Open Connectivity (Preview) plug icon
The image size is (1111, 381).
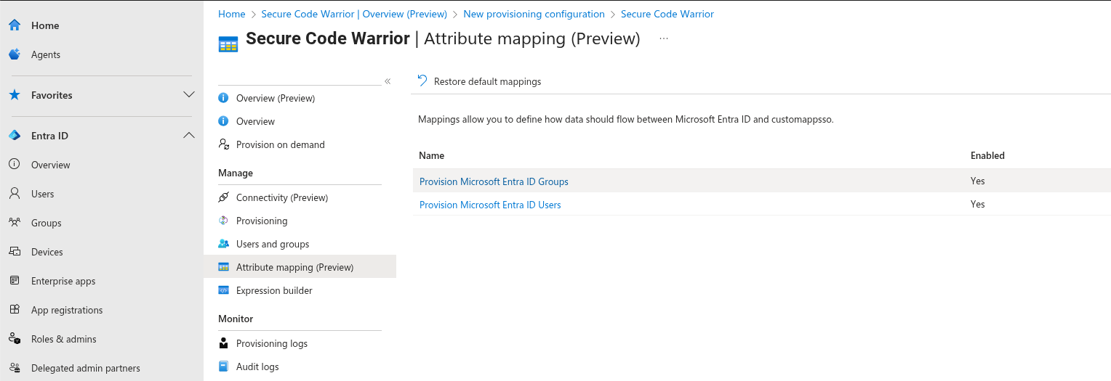click(224, 197)
